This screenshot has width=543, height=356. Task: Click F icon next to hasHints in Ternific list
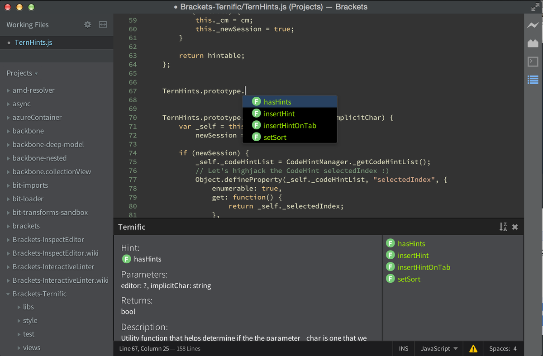tap(390, 243)
